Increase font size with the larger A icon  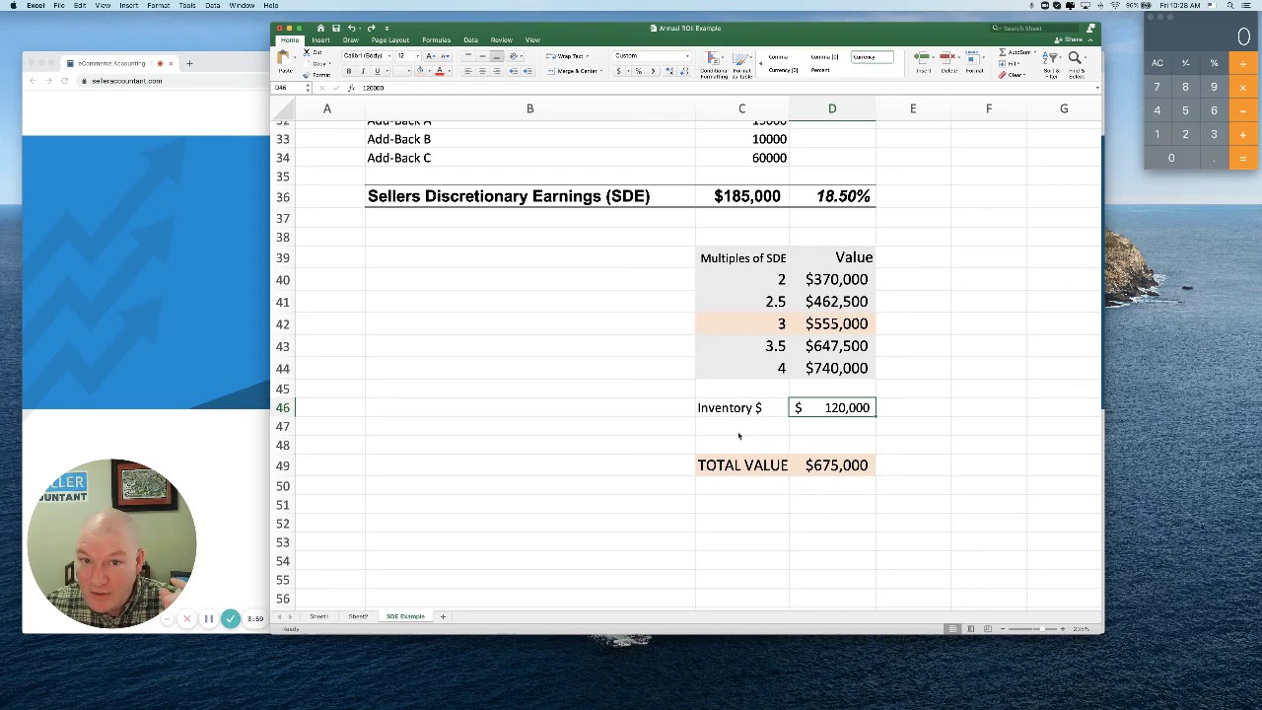430,56
